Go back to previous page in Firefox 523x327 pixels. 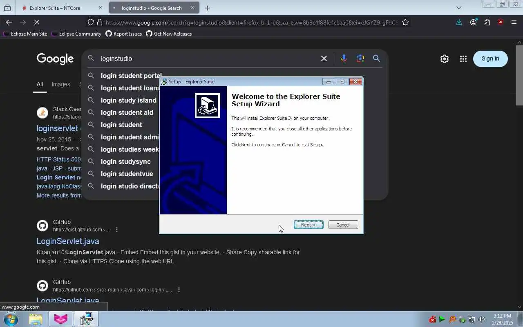click(x=9, y=22)
